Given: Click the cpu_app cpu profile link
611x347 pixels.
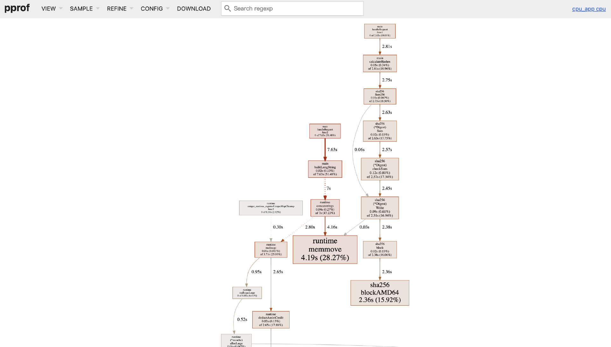Looking at the screenshot, I should [x=588, y=9].
